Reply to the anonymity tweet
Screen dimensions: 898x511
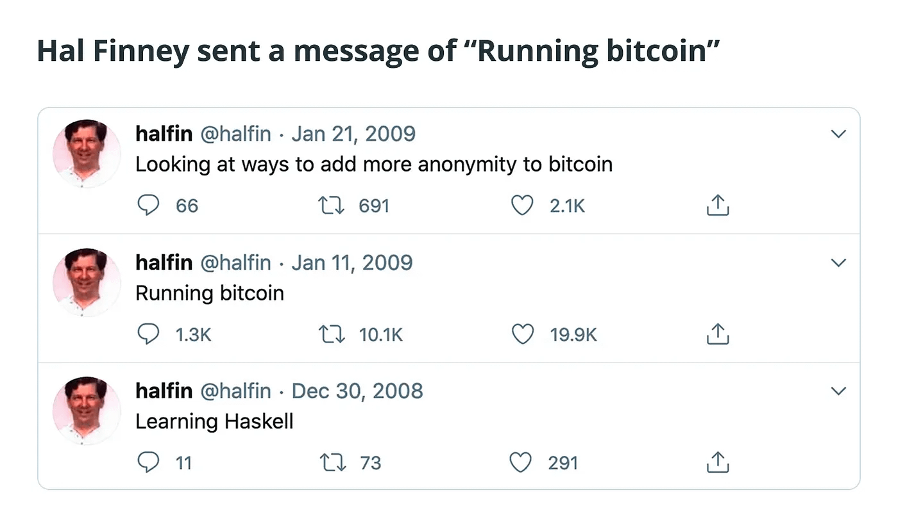(149, 206)
